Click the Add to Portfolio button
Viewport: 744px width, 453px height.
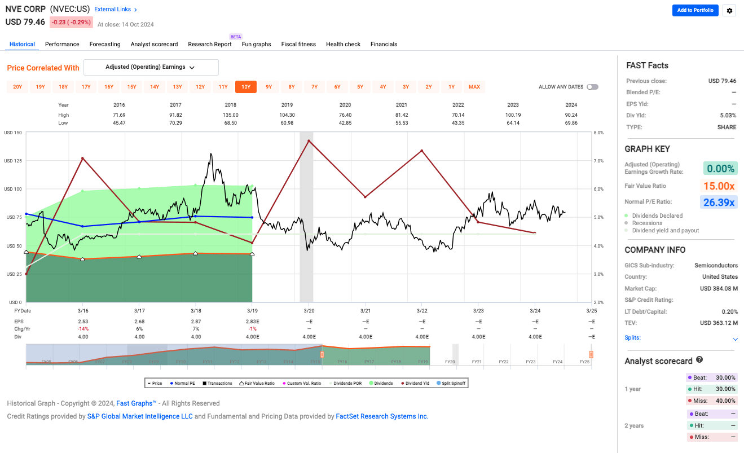click(x=695, y=10)
